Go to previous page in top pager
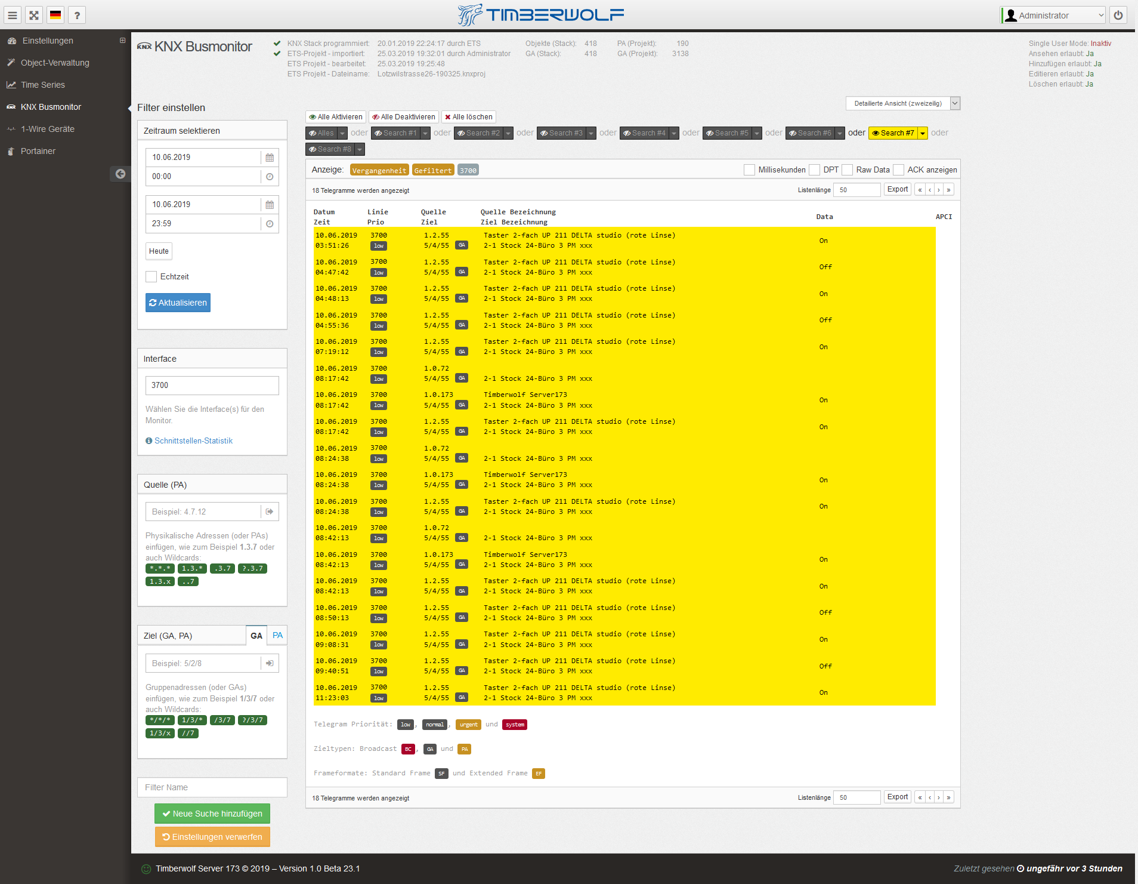 pos(930,190)
